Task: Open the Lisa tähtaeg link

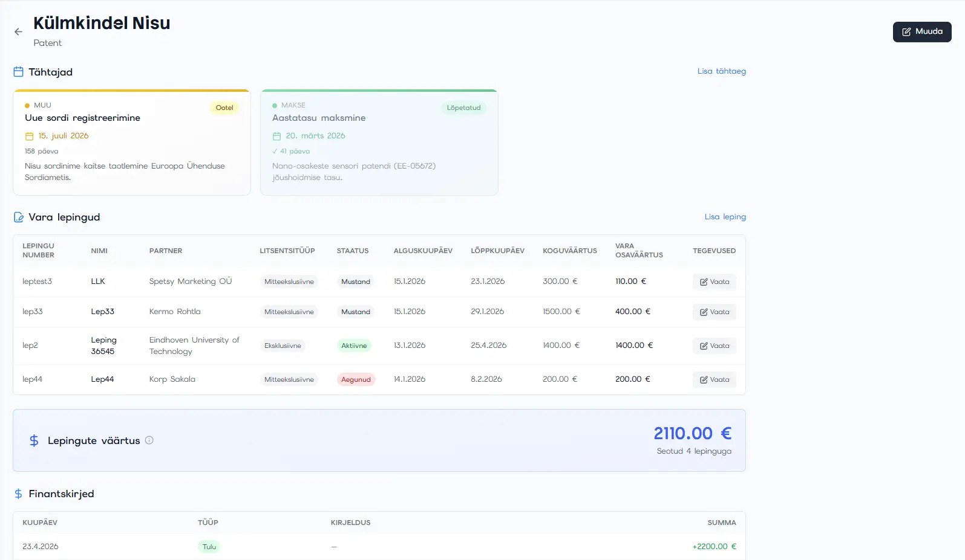Action: pyautogui.click(x=721, y=71)
